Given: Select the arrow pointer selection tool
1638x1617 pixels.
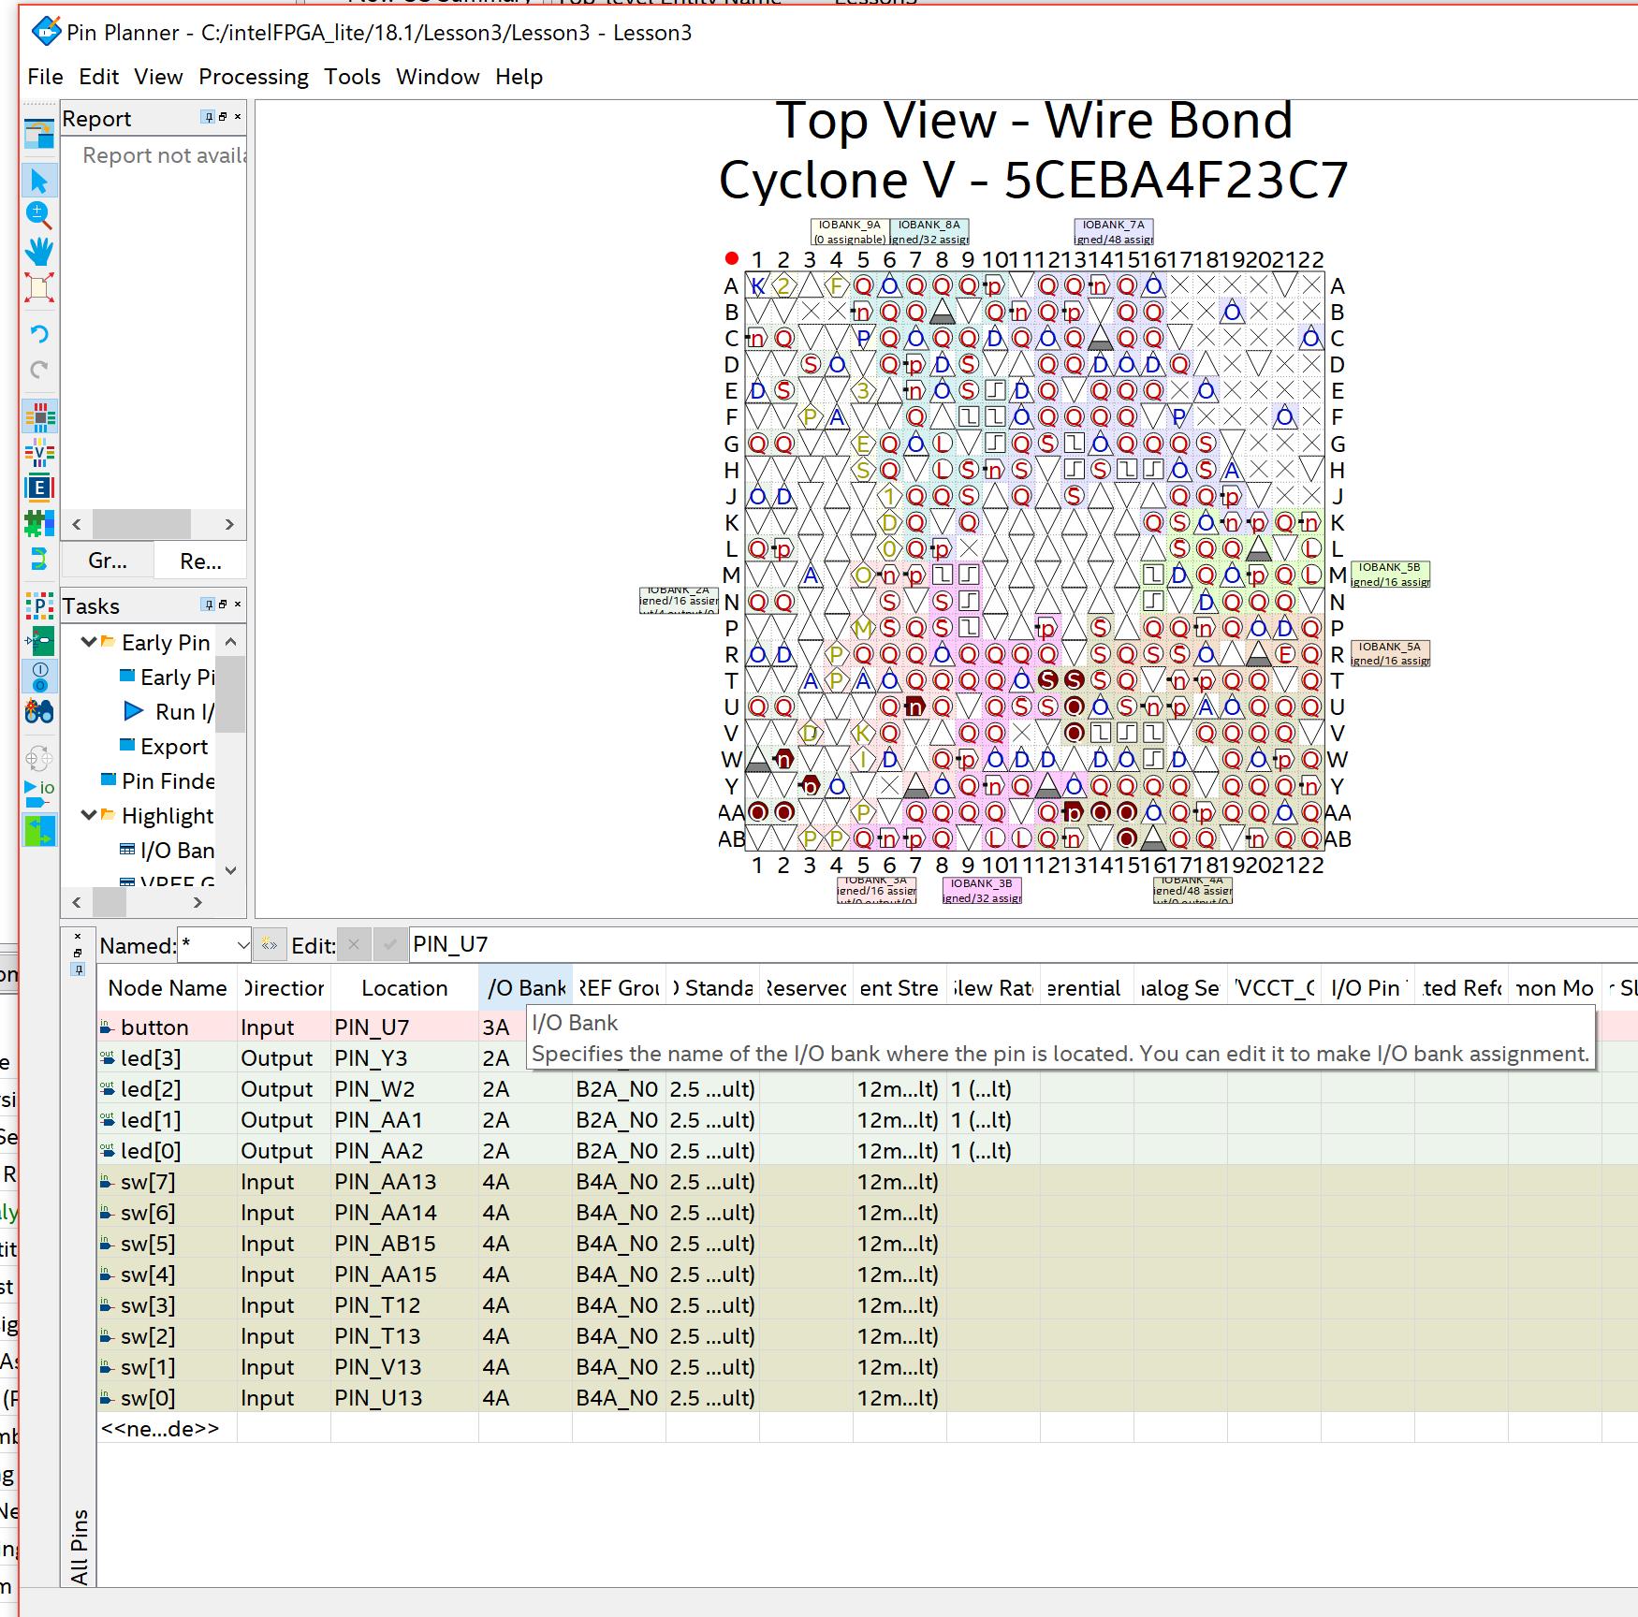Looking at the screenshot, I should (x=38, y=181).
